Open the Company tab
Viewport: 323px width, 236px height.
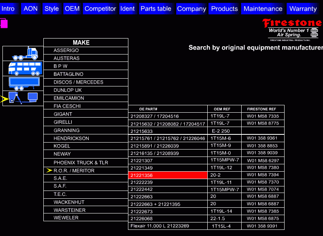192,9
